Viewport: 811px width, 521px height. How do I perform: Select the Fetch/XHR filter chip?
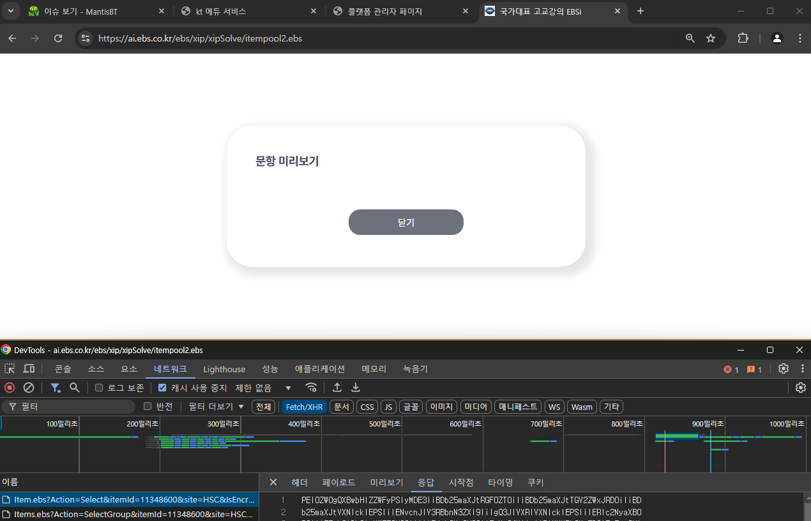[304, 407]
